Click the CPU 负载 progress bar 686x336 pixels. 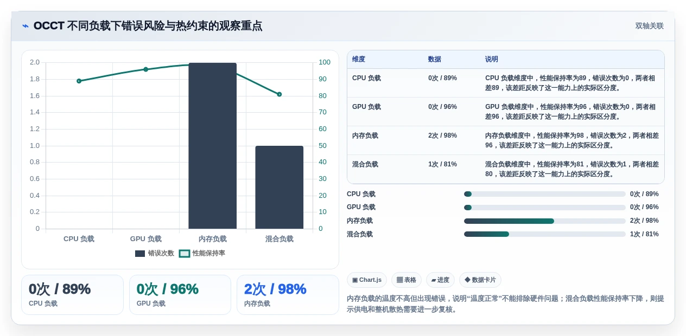pyautogui.click(x=545, y=194)
